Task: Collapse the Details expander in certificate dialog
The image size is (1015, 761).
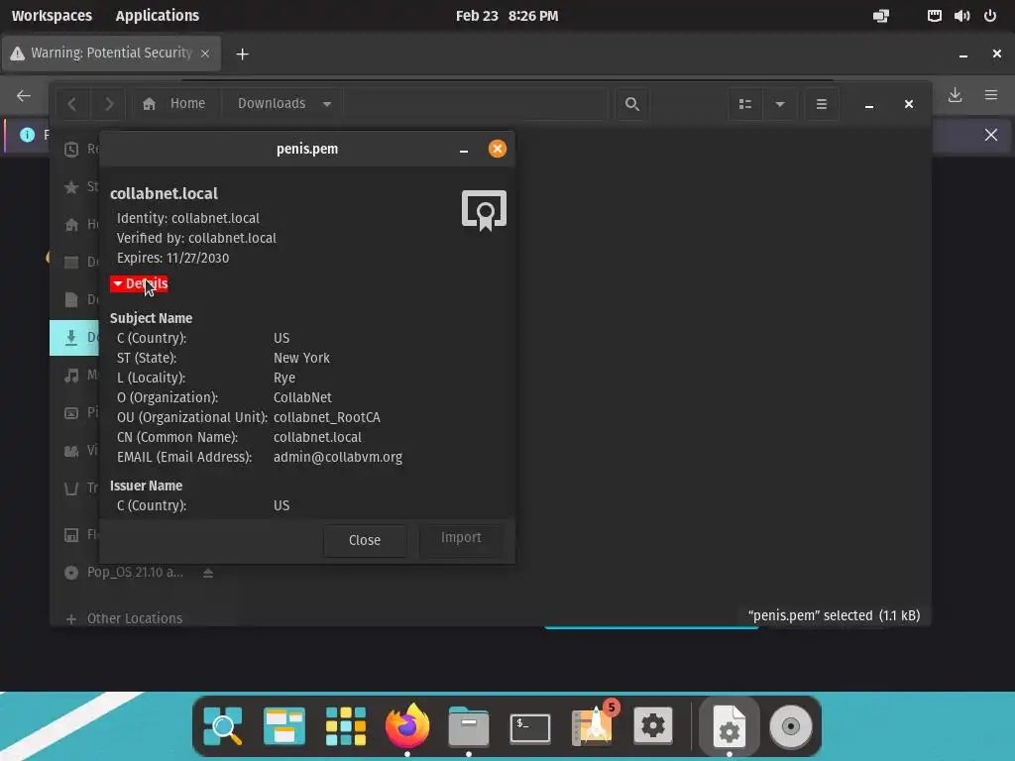Action: click(139, 283)
